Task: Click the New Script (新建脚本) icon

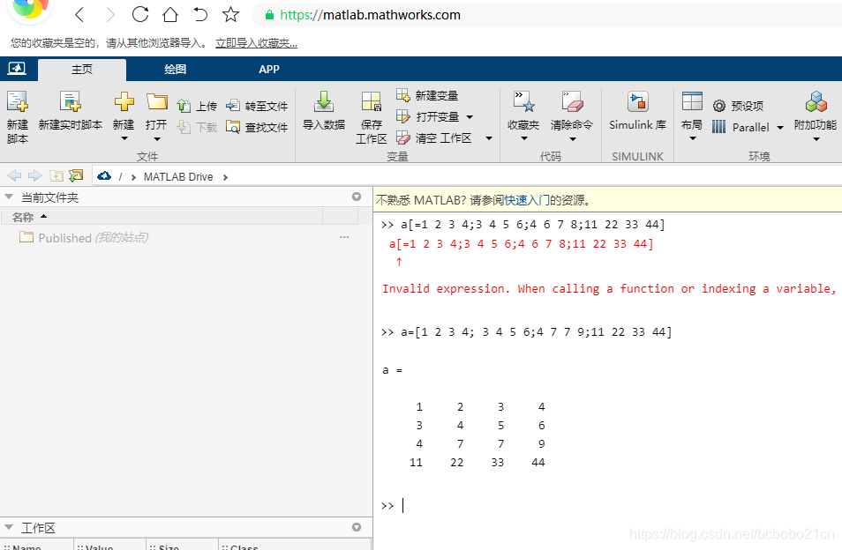Action: click(x=18, y=102)
